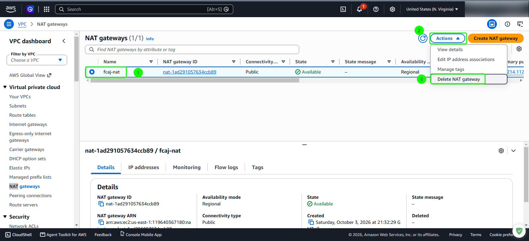
Task: Open the region selector N. Virginia
Action: tap(432, 9)
